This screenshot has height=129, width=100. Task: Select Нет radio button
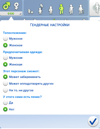[5, 109]
